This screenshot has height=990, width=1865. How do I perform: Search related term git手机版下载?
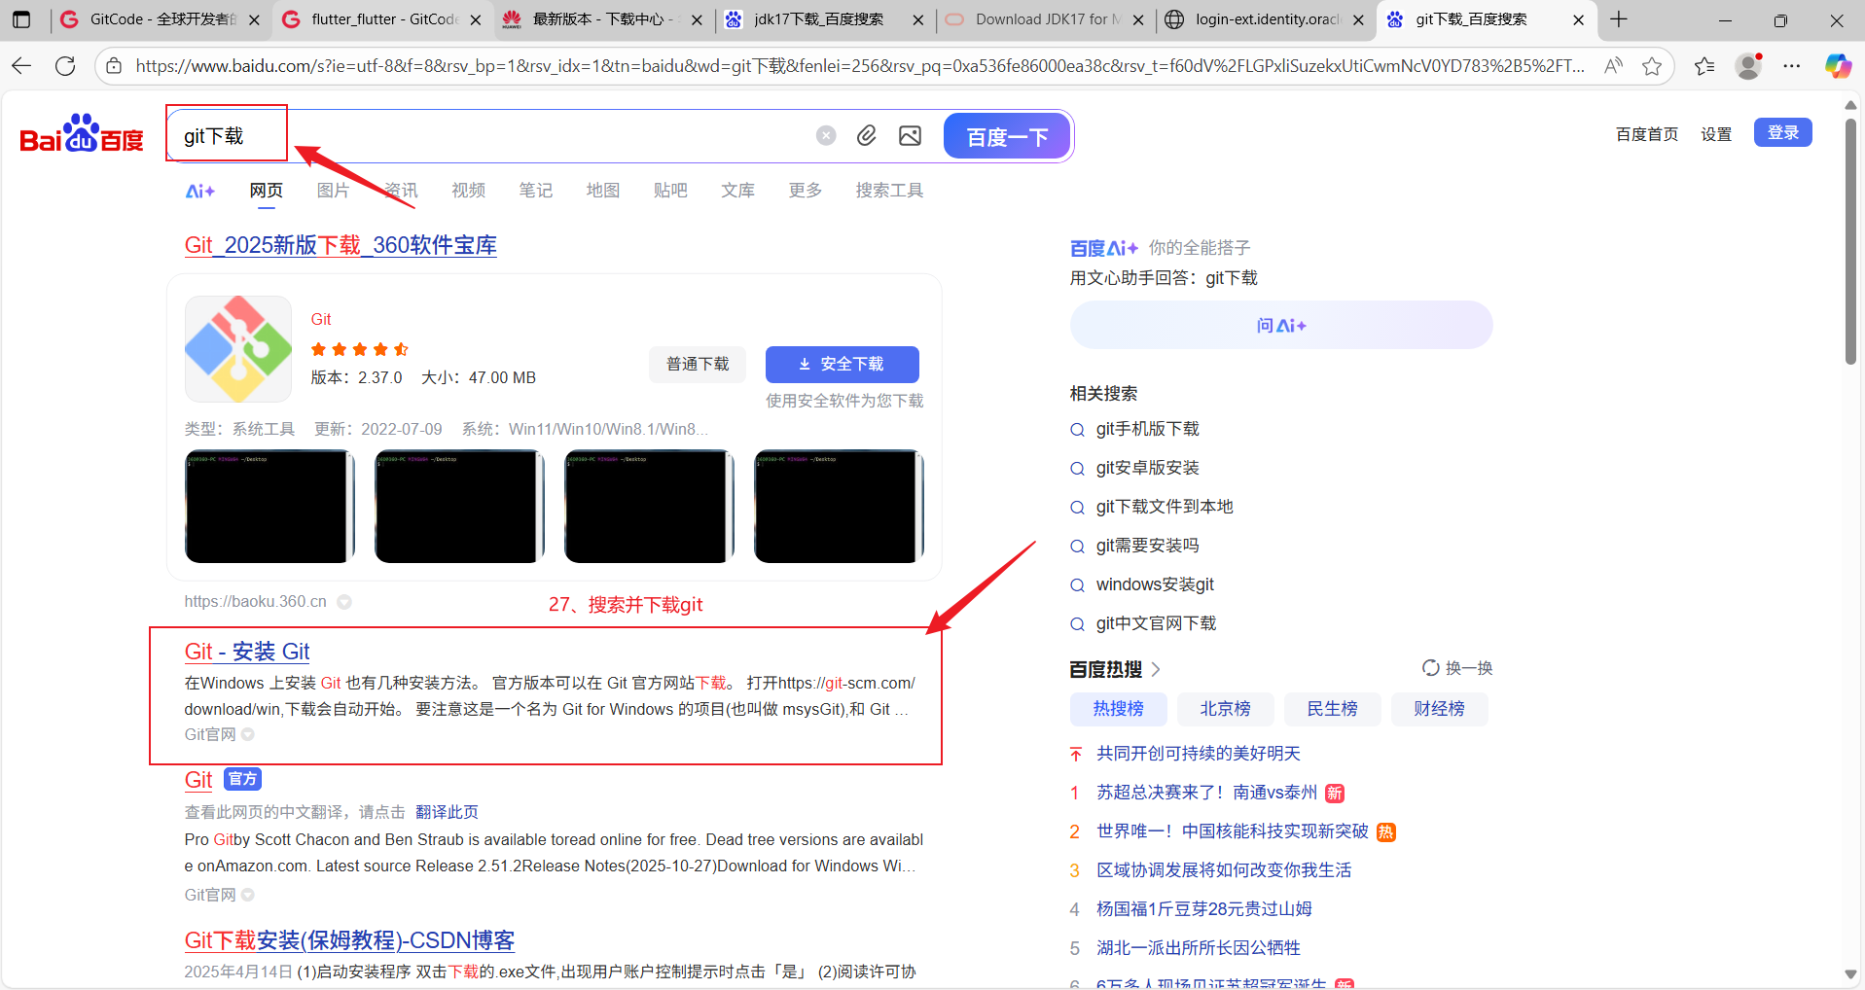[x=1147, y=429]
